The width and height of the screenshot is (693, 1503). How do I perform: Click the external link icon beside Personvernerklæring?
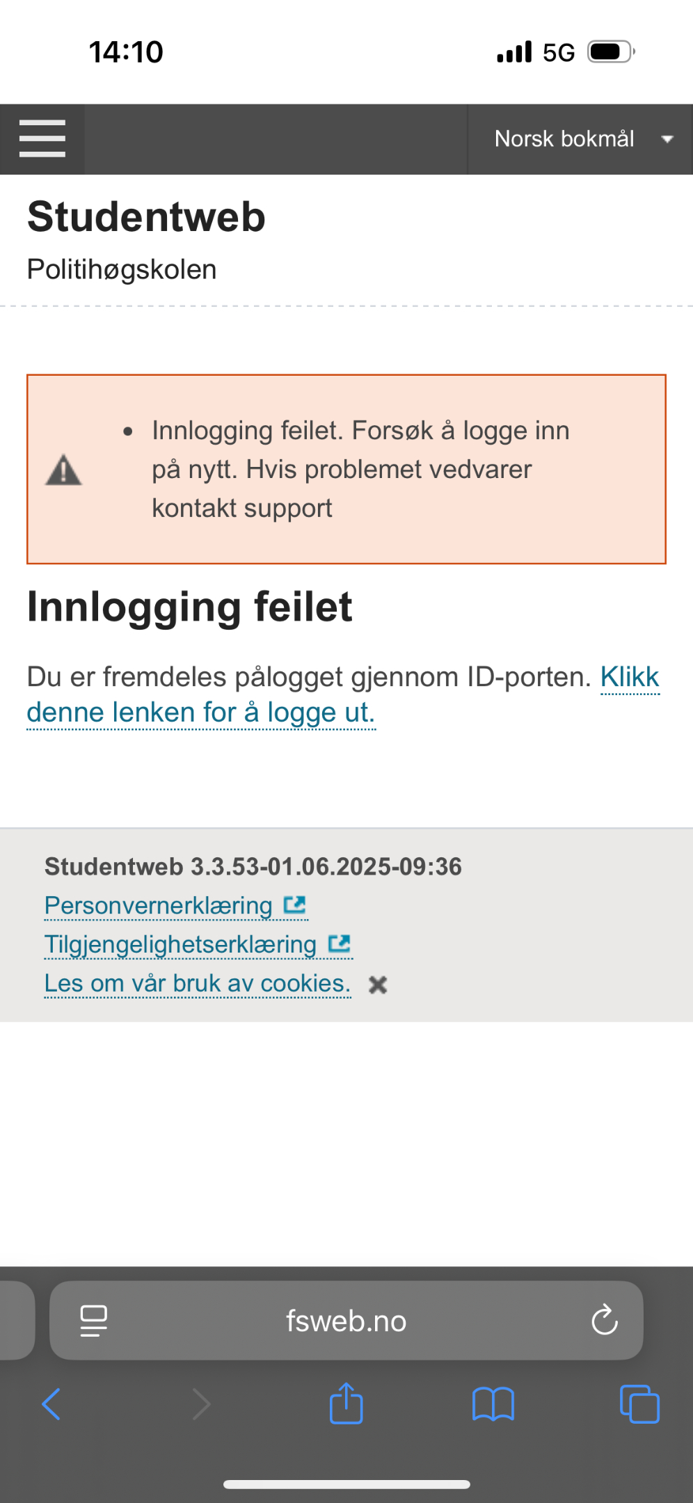(x=295, y=905)
